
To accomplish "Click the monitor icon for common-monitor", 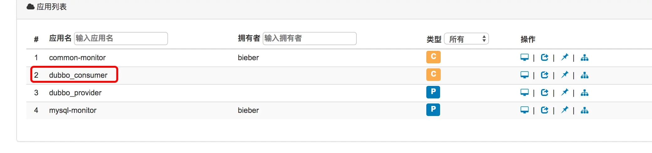I will coord(524,57).
